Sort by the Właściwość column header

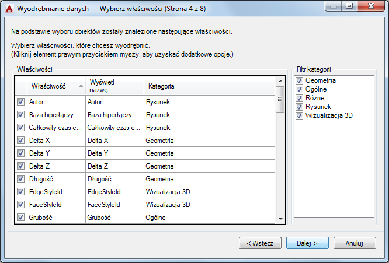click(x=56, y=86)
